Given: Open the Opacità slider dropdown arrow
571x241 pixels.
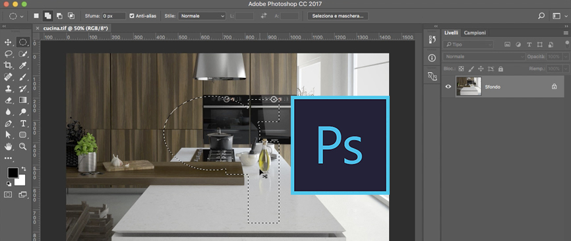Looking at the screenshot, I should 566,57.
